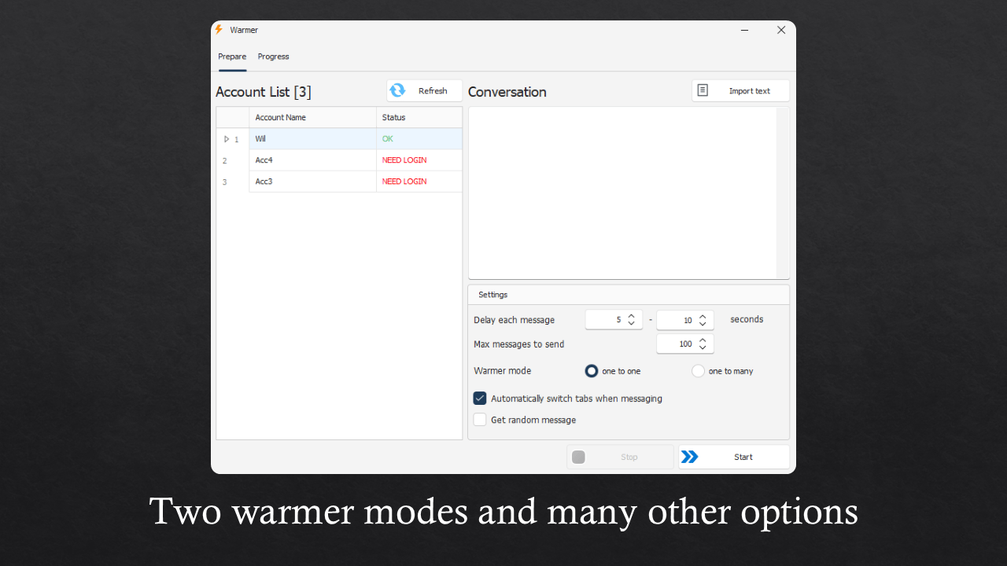This screenshot has height=566, width=1007.
Task: Select the one to many warmer mode
Action: tap(698, 370)
